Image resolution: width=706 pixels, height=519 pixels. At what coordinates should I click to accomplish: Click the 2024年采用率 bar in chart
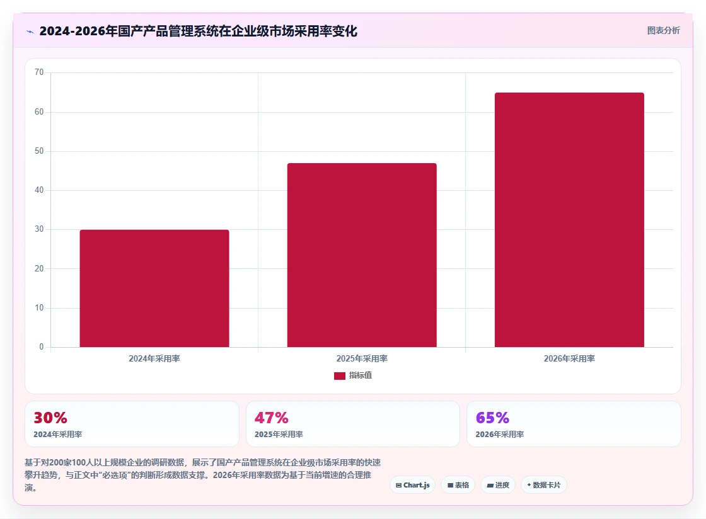coord(154,288)
